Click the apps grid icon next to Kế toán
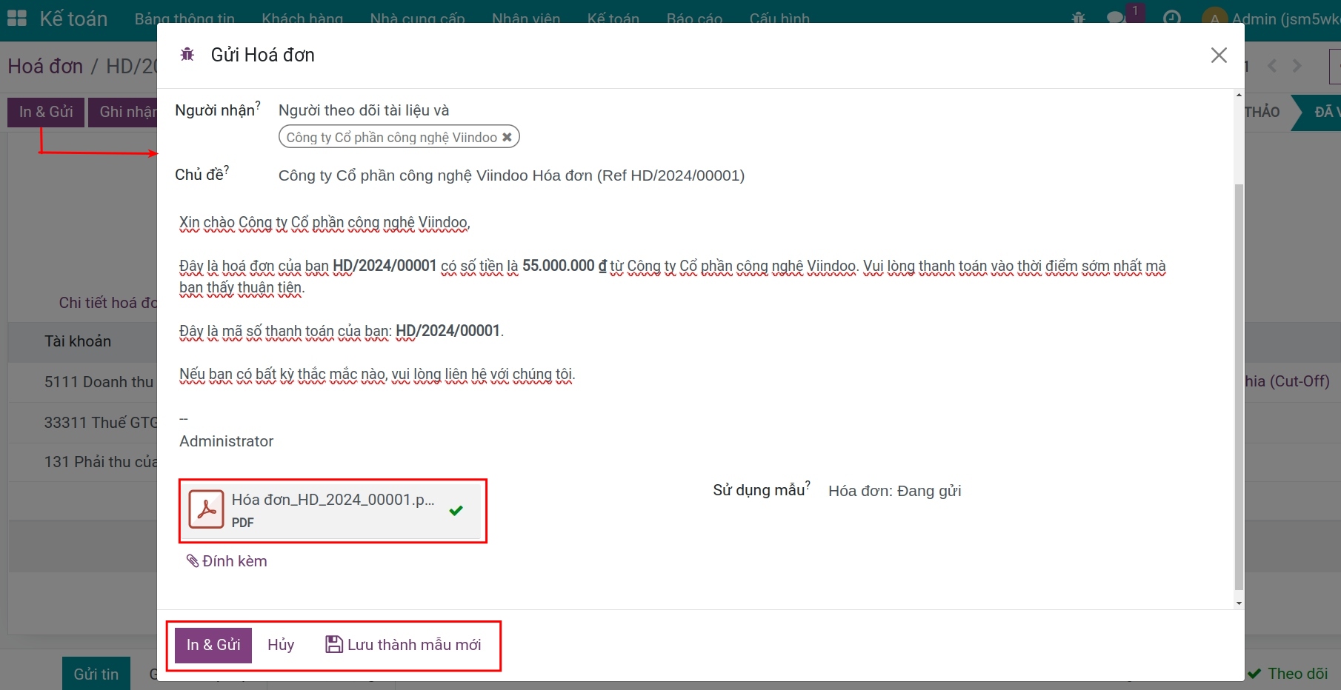This screenshot has width=1341, height=690. click(16, 16)
